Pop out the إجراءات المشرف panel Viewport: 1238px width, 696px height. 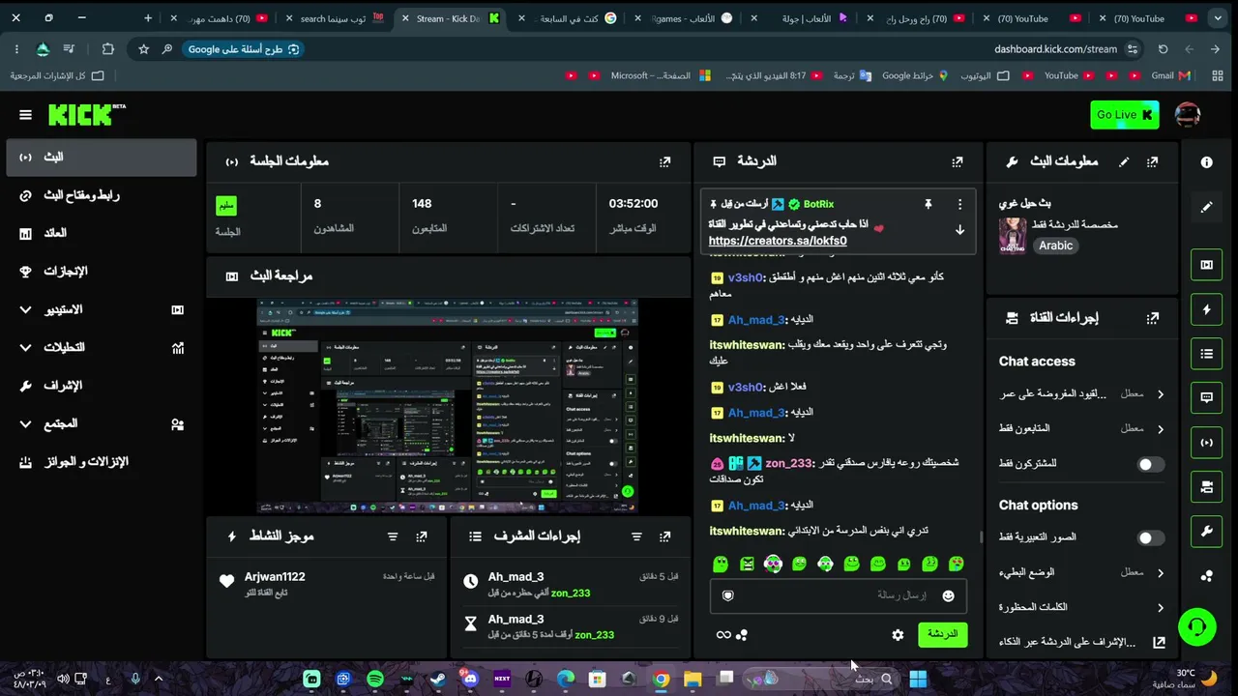664,536
